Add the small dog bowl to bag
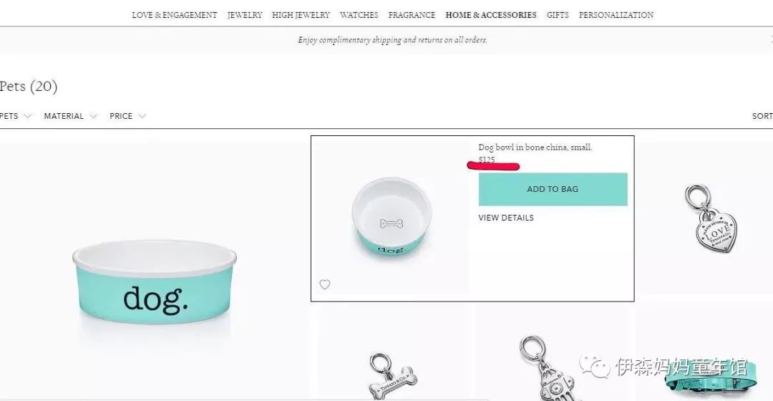The image size is (773, 401). pos(553,190)
